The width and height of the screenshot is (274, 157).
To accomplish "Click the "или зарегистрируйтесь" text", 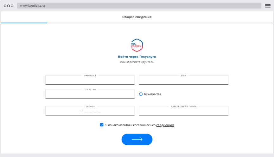I will click(137, 62).
